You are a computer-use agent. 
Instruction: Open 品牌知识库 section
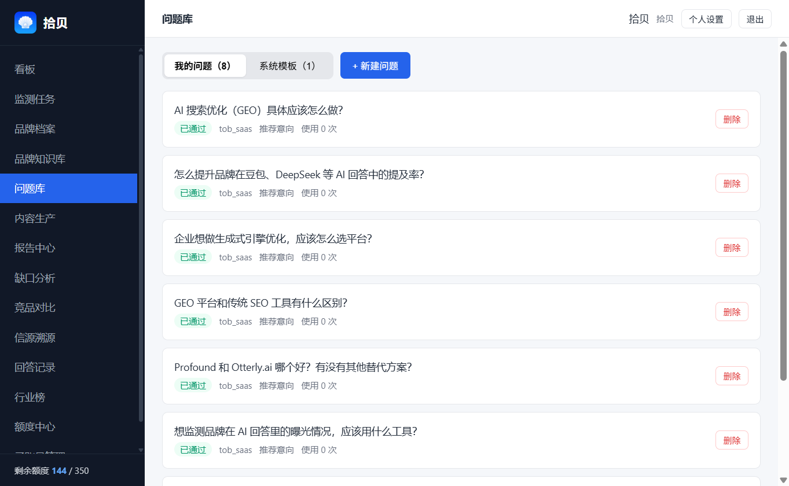68,159
